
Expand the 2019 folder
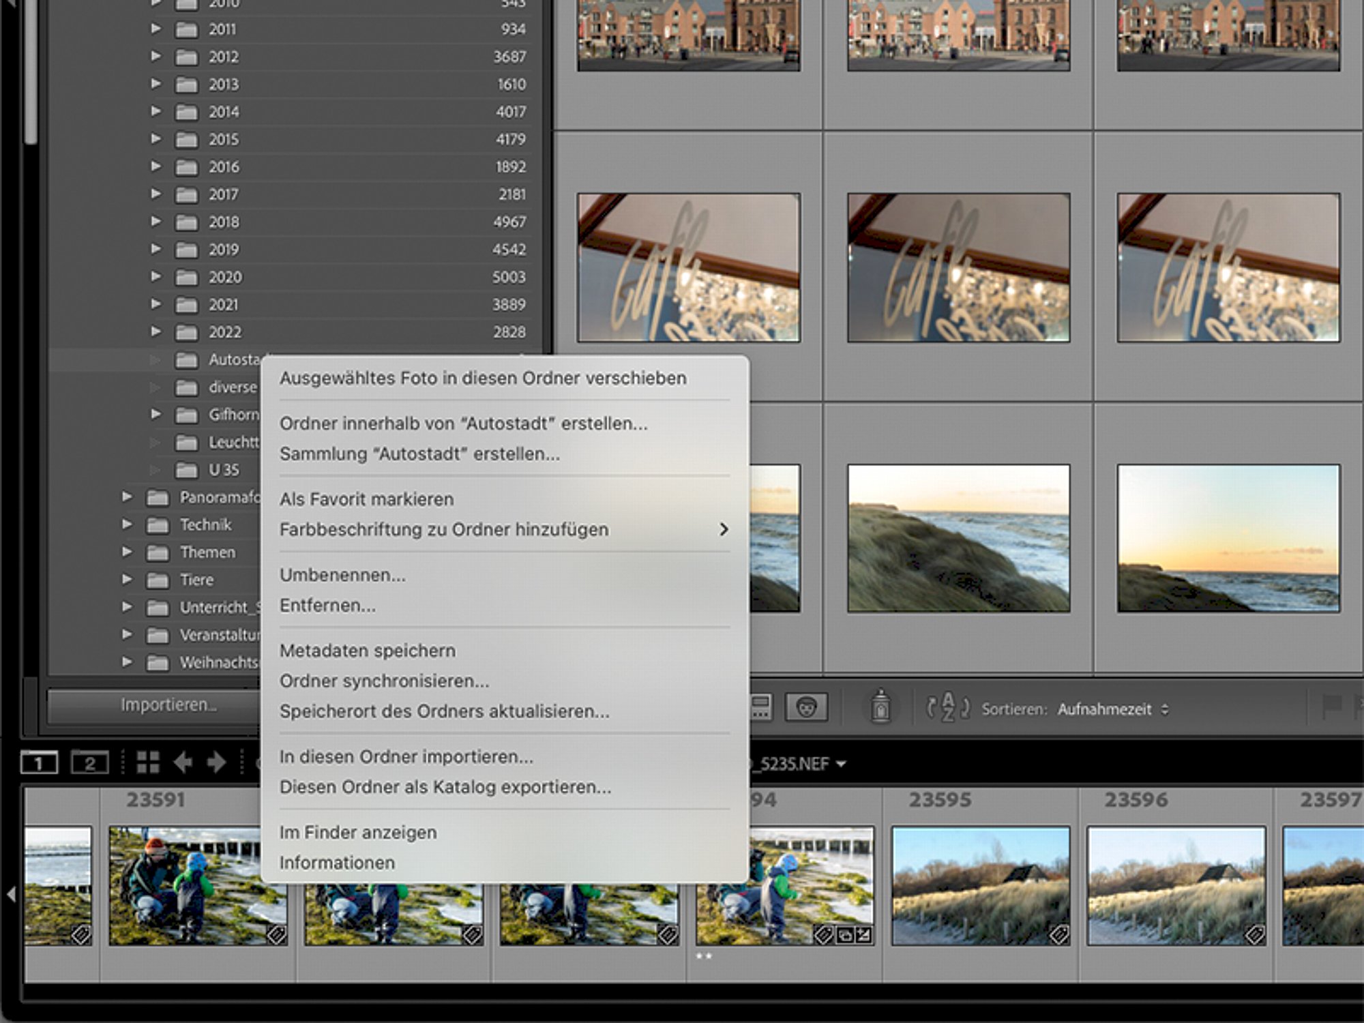156,249
